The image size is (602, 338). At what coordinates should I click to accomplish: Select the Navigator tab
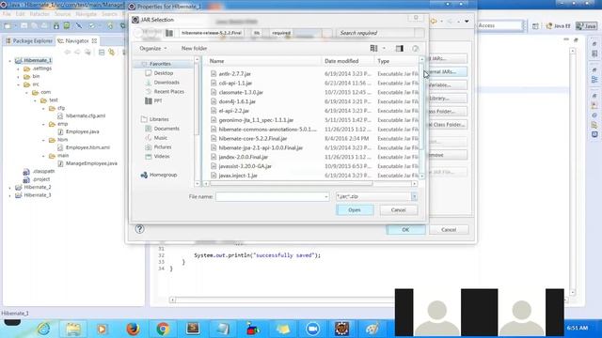click(x=77, y=40)
